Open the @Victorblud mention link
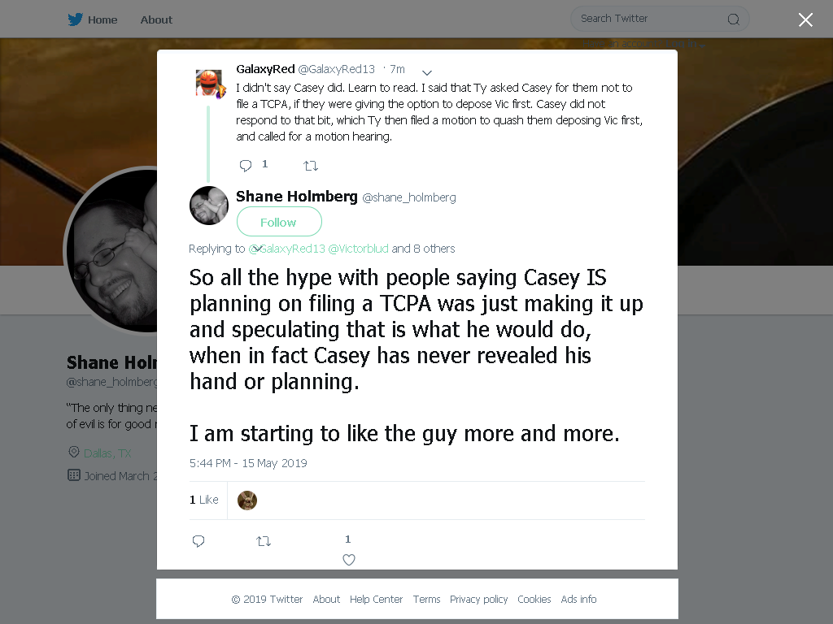The width and height of the screenshot is (833, 624). pos(358,249)
